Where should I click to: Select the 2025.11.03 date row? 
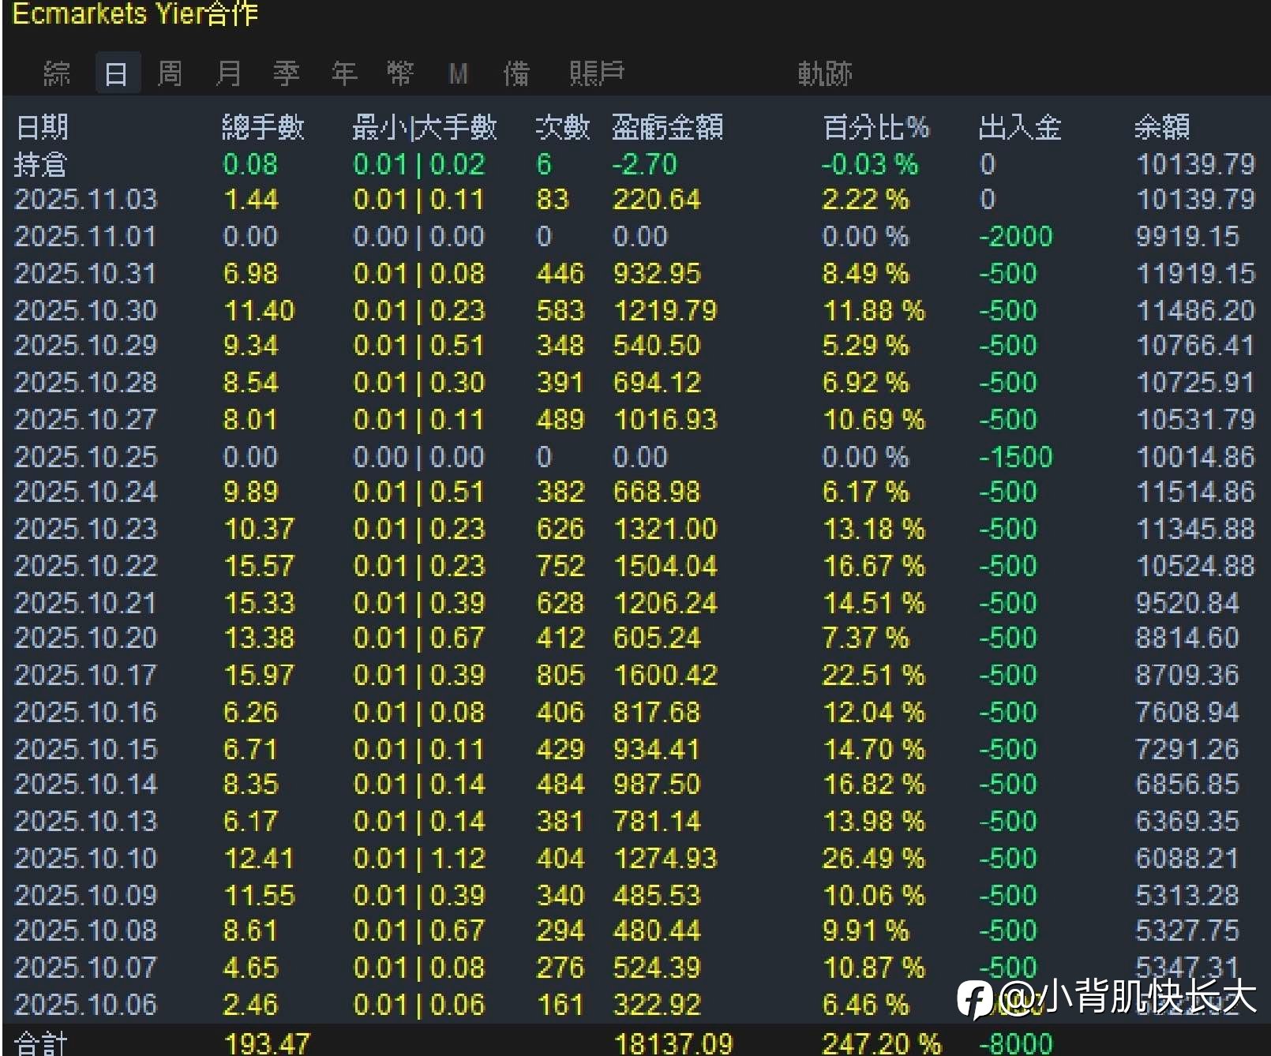click(635, 200)
